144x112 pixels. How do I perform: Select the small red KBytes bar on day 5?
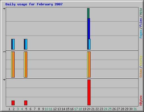point(26,103)
